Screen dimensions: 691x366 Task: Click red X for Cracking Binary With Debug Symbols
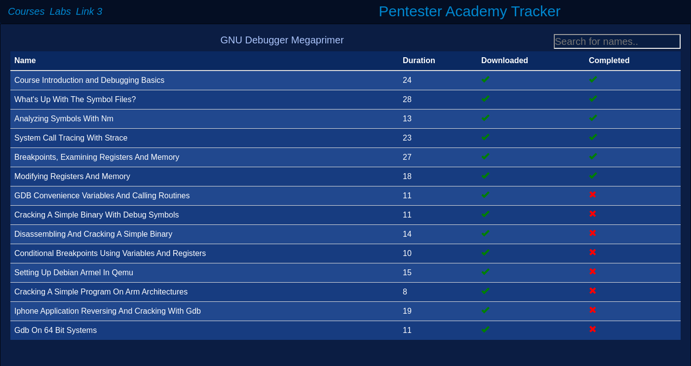592,214
